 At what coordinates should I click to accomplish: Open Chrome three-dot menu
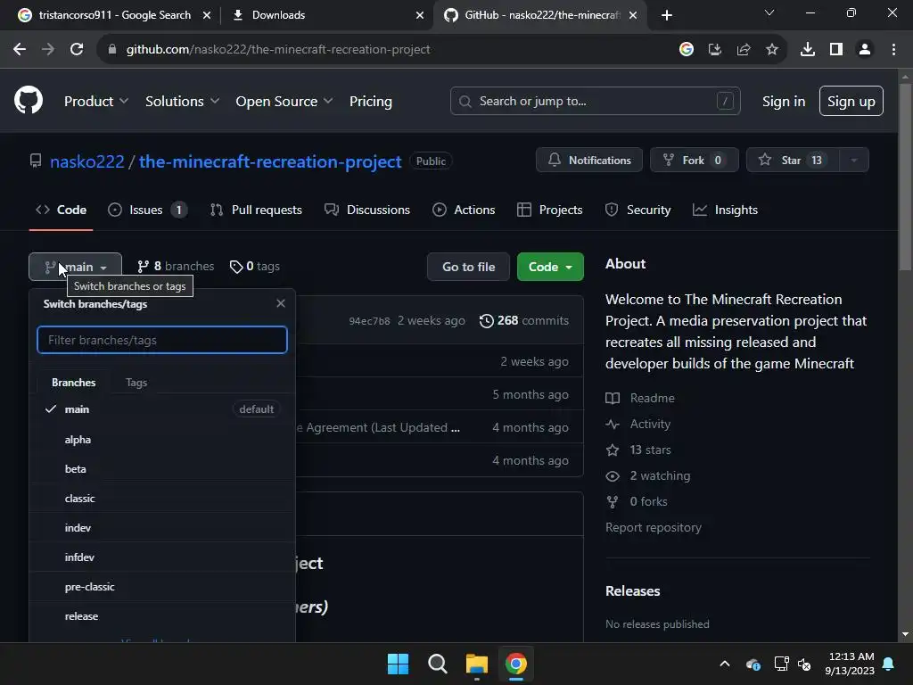point(893,50)
